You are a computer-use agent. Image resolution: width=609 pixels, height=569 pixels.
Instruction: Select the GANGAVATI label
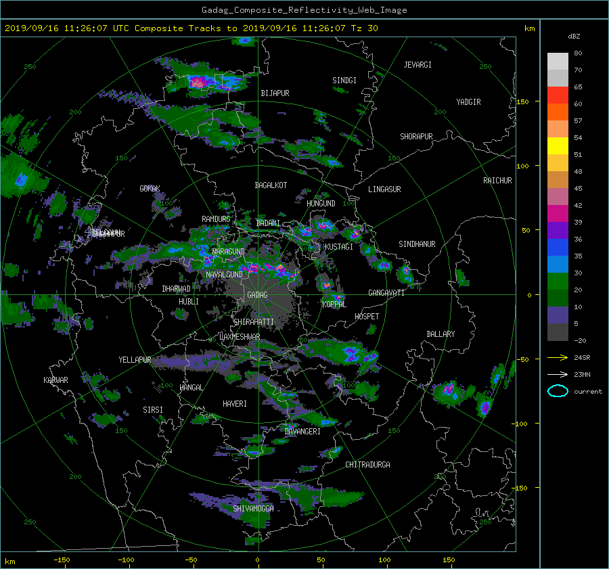(386, 293)
